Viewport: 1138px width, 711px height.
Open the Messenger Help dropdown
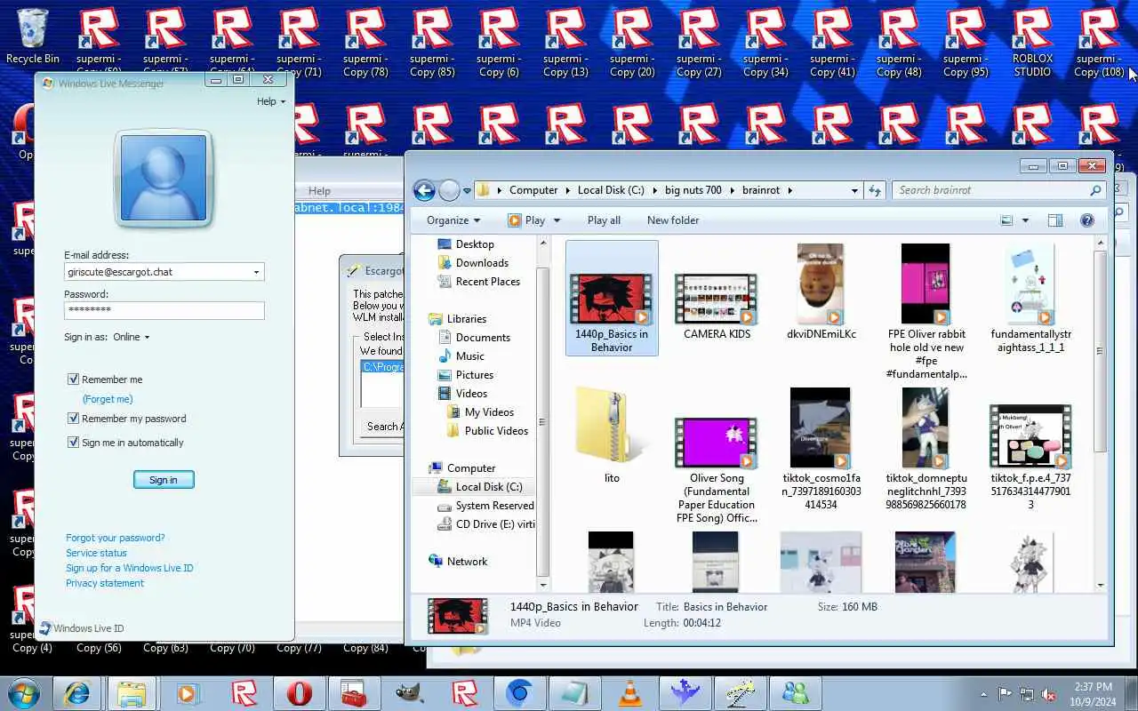271,101
